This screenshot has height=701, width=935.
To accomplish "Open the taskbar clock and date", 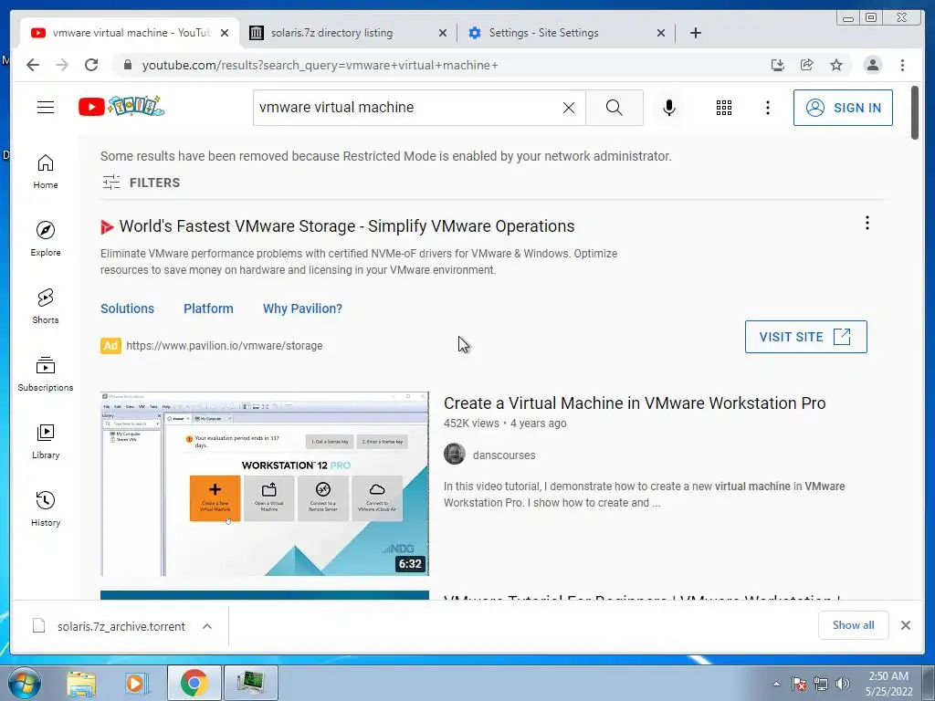I will pyautogui.click(x=888, y=684).
